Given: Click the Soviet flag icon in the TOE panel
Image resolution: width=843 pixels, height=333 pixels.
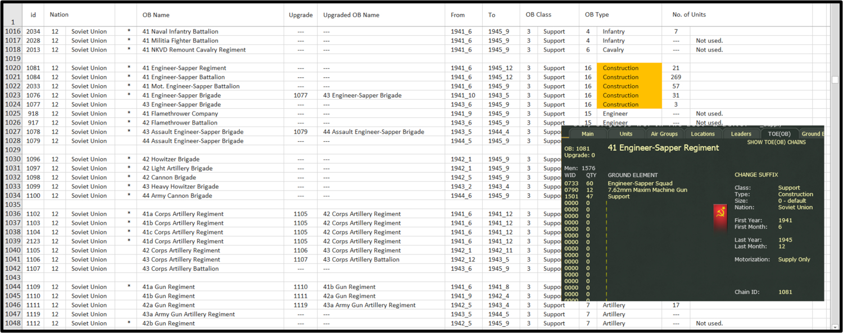Looking at the screenshot, I should coord(719,218).
